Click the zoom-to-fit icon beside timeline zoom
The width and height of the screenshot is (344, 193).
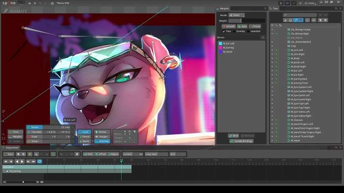[x=42, y=182]
